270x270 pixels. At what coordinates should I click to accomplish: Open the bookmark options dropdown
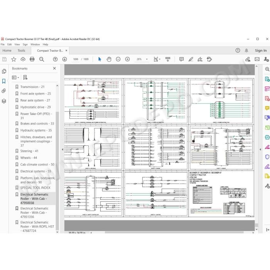tap(15, 78)
